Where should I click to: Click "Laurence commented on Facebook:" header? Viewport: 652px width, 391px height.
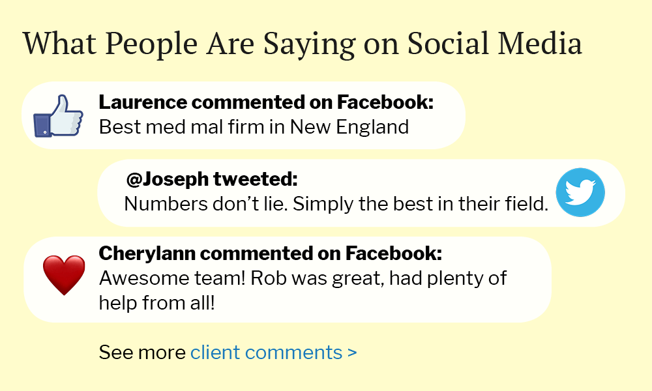(266, 102)
